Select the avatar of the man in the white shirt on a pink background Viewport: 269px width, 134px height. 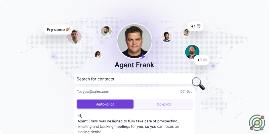coord(74,37)
